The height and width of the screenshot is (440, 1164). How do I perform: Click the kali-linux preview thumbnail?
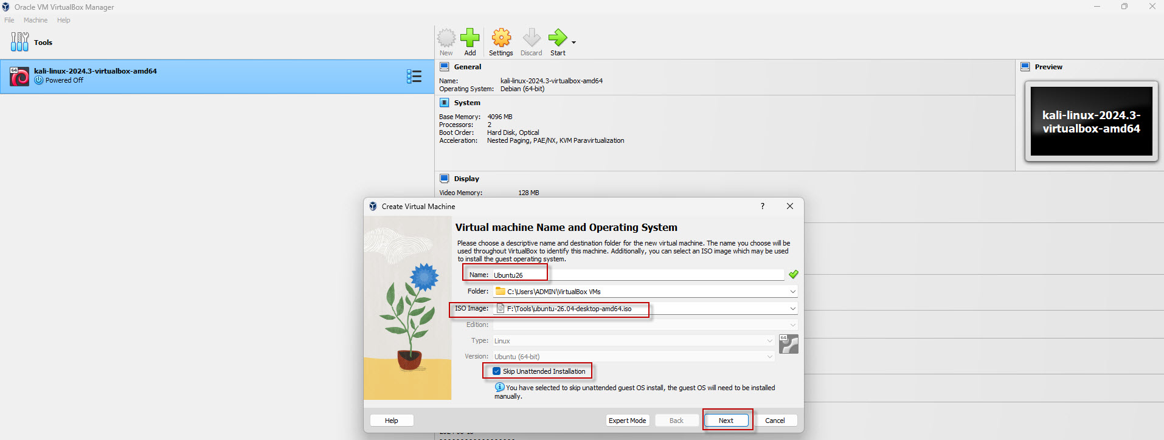tap(1091, 122)
